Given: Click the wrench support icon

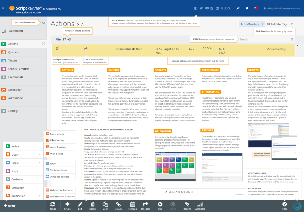Looking at the screenshot, I should (x=238, y=8).
